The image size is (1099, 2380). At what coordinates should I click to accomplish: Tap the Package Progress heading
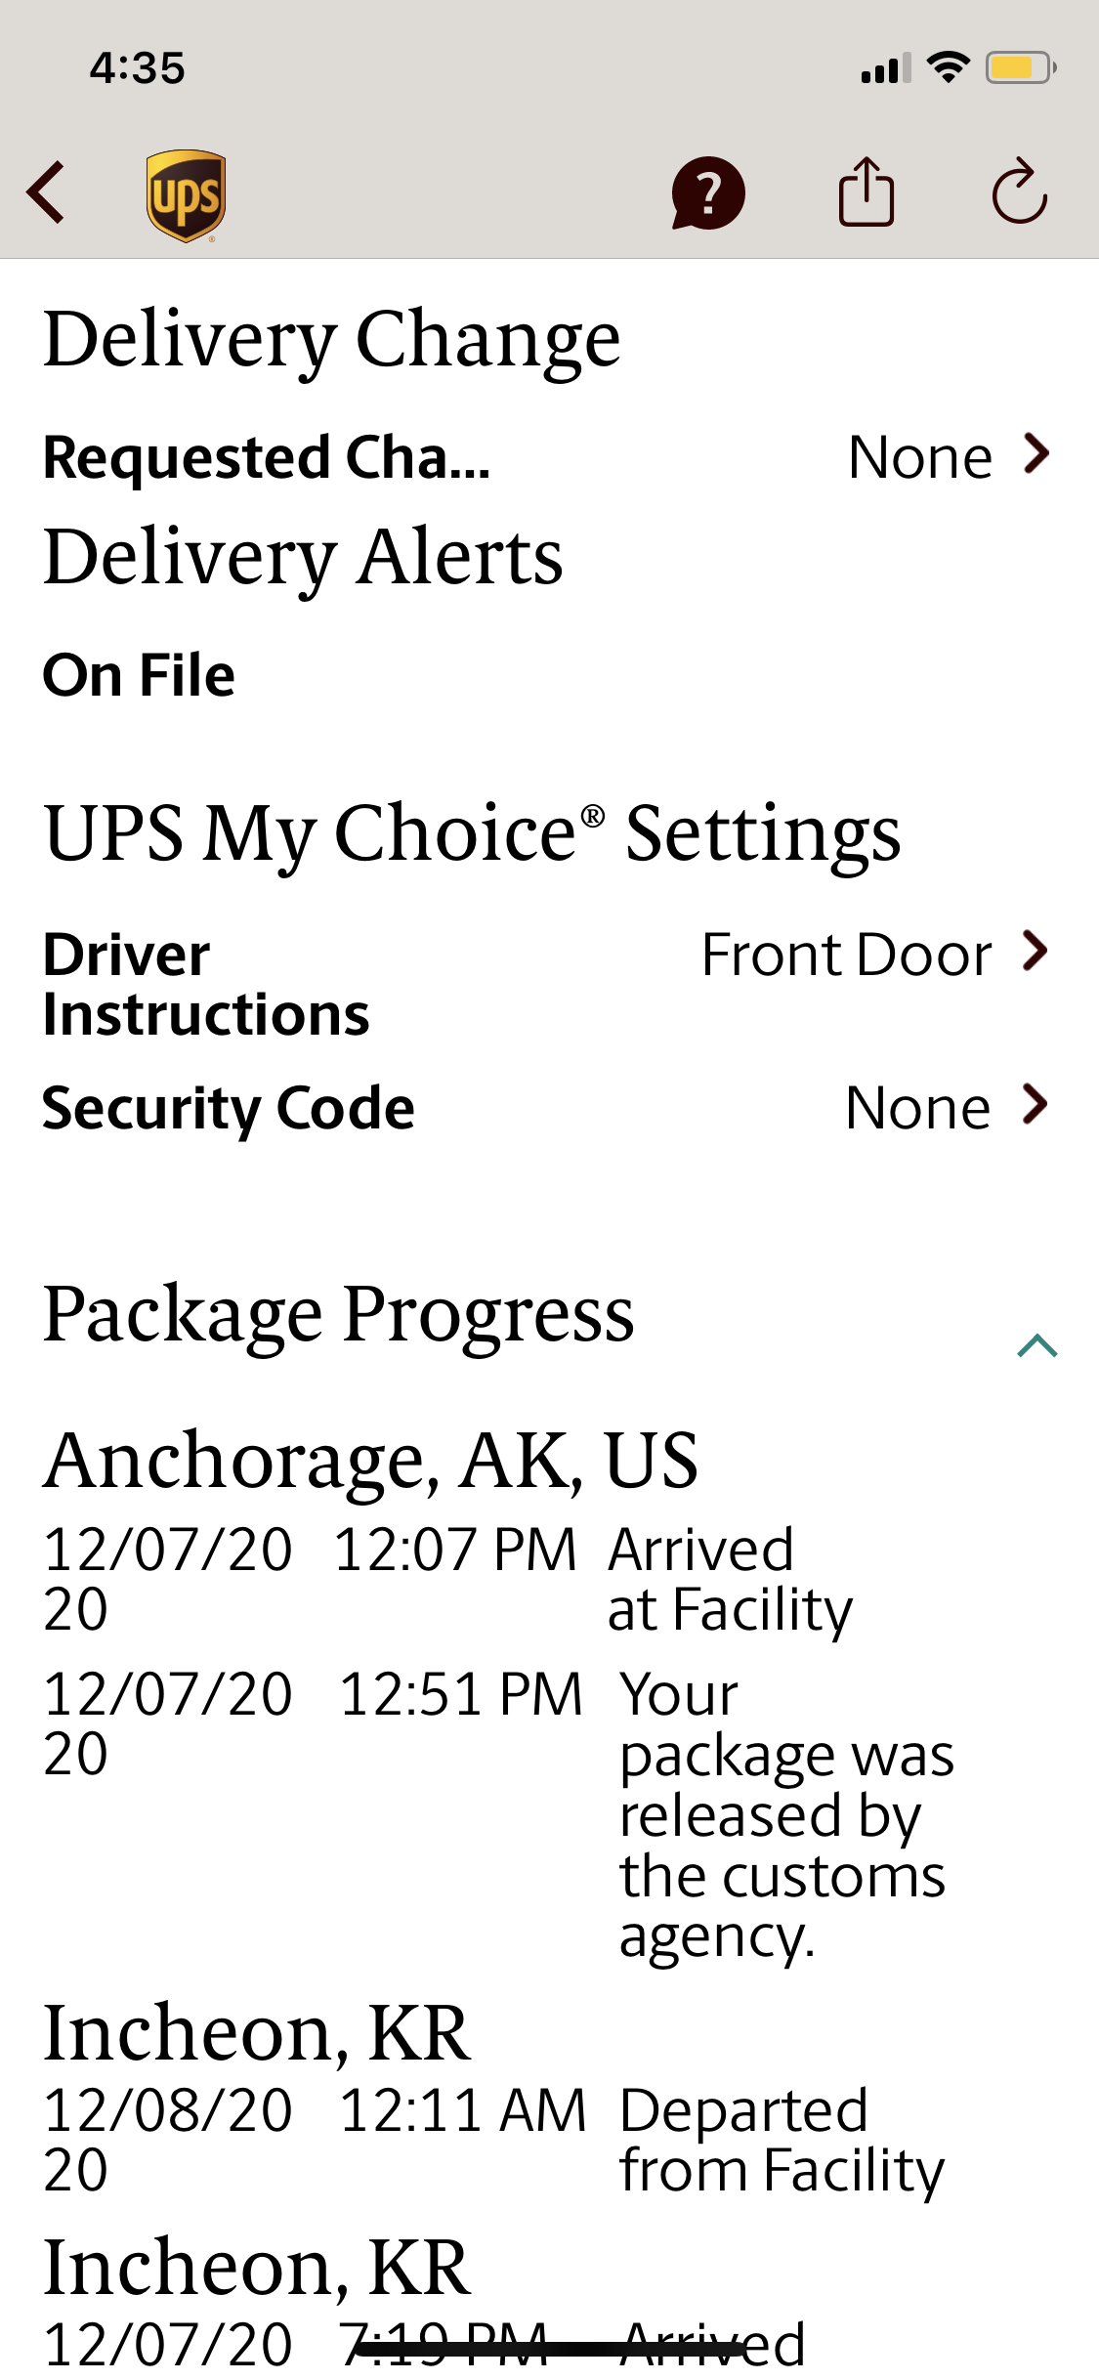click(x=339, y=1314)
